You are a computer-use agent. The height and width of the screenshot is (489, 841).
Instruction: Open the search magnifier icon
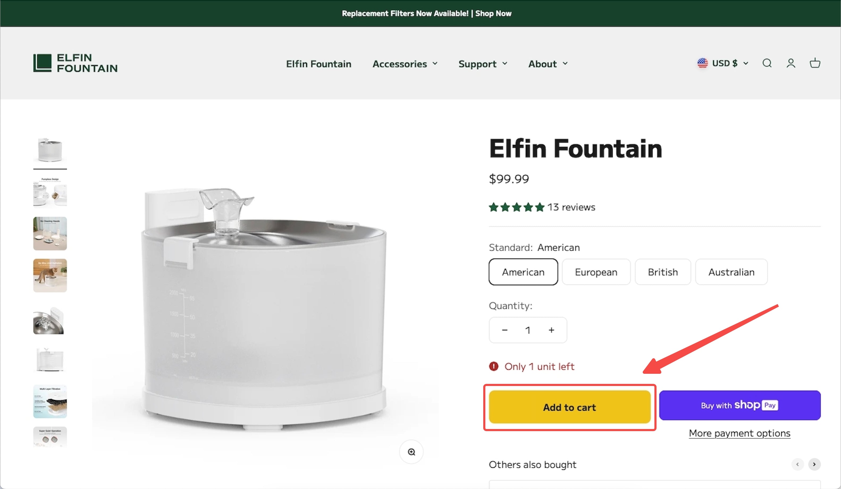pos(767,63)
